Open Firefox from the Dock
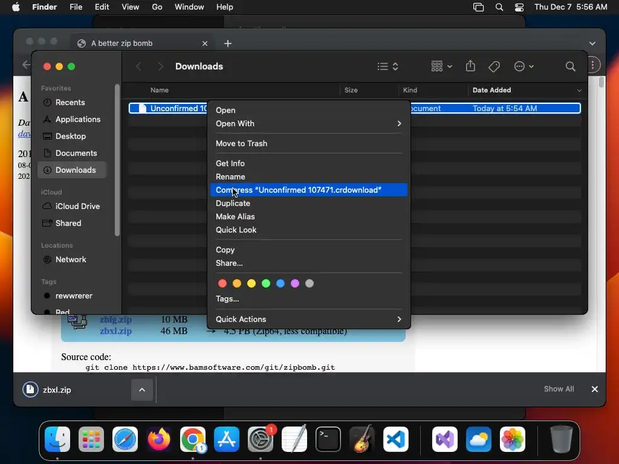The width and height of the screenshot is (619, 464). click(x=159, y=439)
